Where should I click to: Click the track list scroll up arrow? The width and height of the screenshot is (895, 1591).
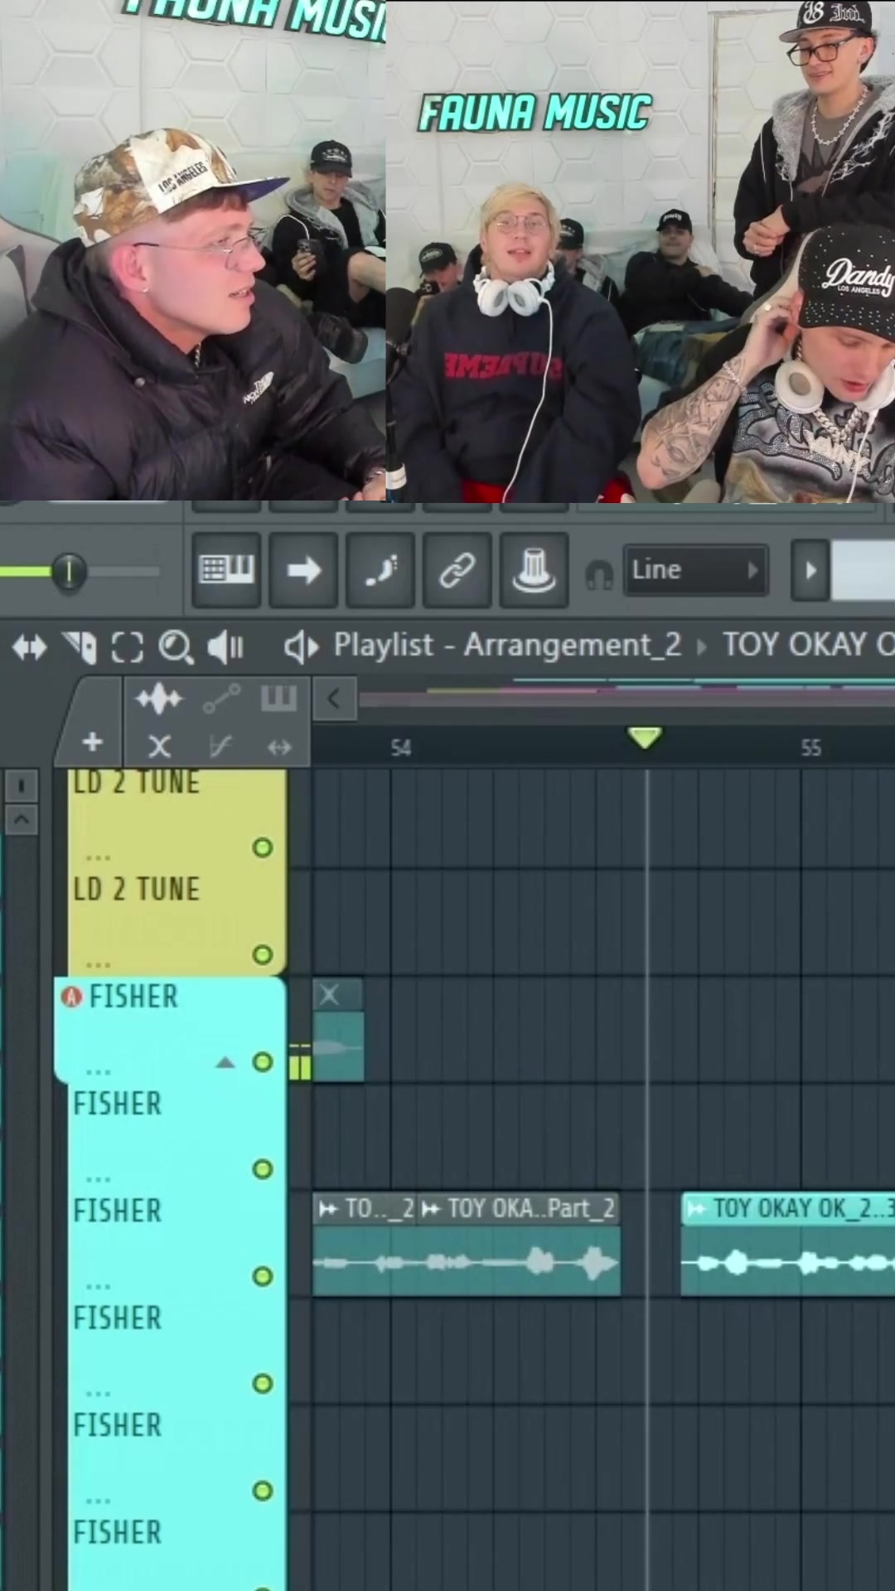point(22,820)
